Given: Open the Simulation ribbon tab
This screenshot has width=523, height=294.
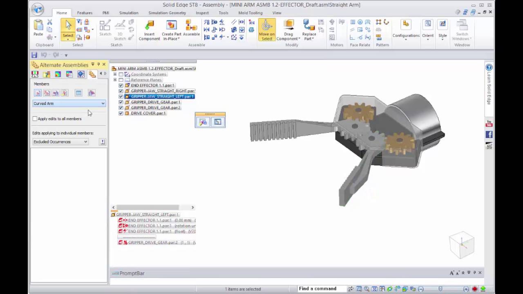Looking at the screenshot, I should (x=129, y=13).
